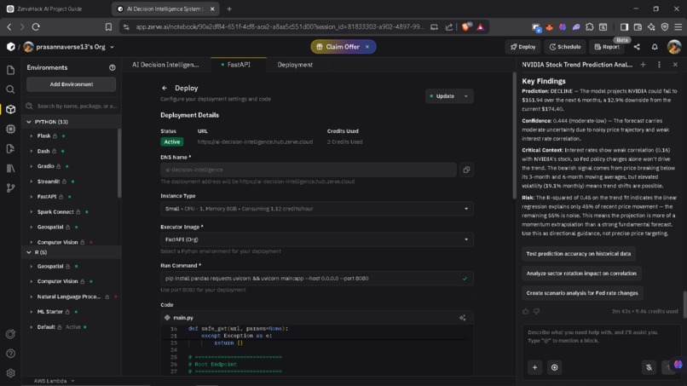Click Analyze sector rotation impact on correlation

tap(581, 274)
